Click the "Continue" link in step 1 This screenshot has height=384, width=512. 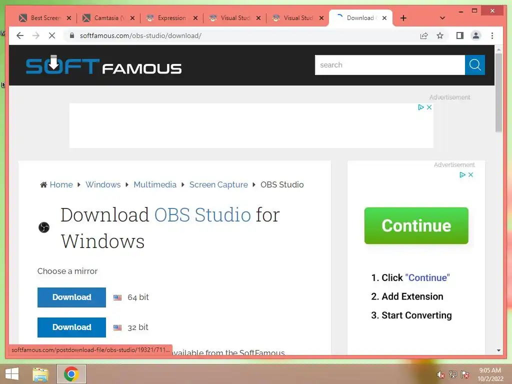tap(427, 278)
